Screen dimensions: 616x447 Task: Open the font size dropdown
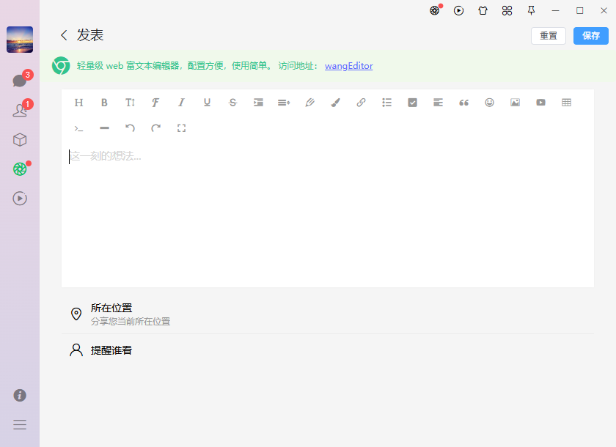pyautogui.click(x=130, y=103)
